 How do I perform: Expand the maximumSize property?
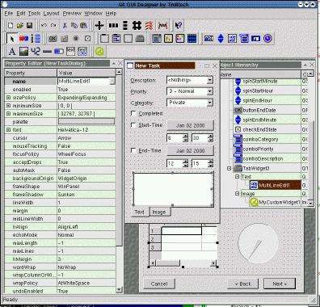pyautogui.click(x=8, y=114)
